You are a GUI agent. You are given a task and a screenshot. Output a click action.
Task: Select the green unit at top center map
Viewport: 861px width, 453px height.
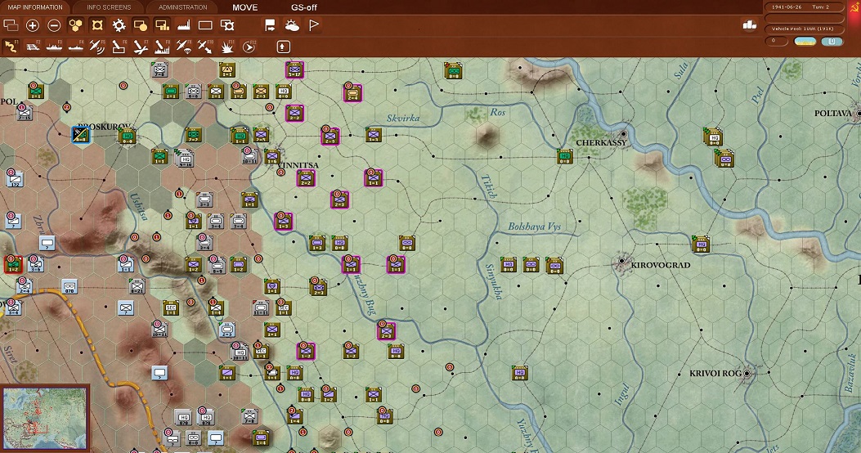point(453,71)
